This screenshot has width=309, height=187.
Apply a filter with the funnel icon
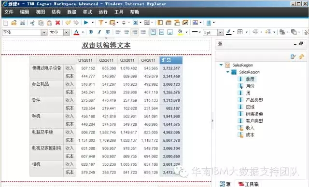[x=101, y=23]
